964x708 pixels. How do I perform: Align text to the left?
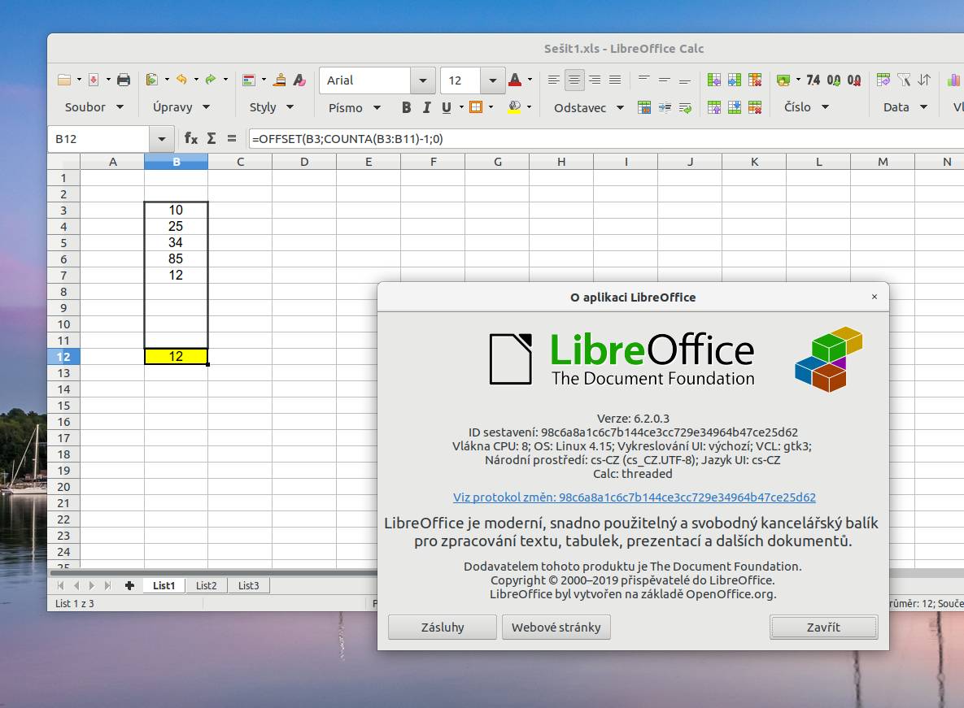(553, 80)
